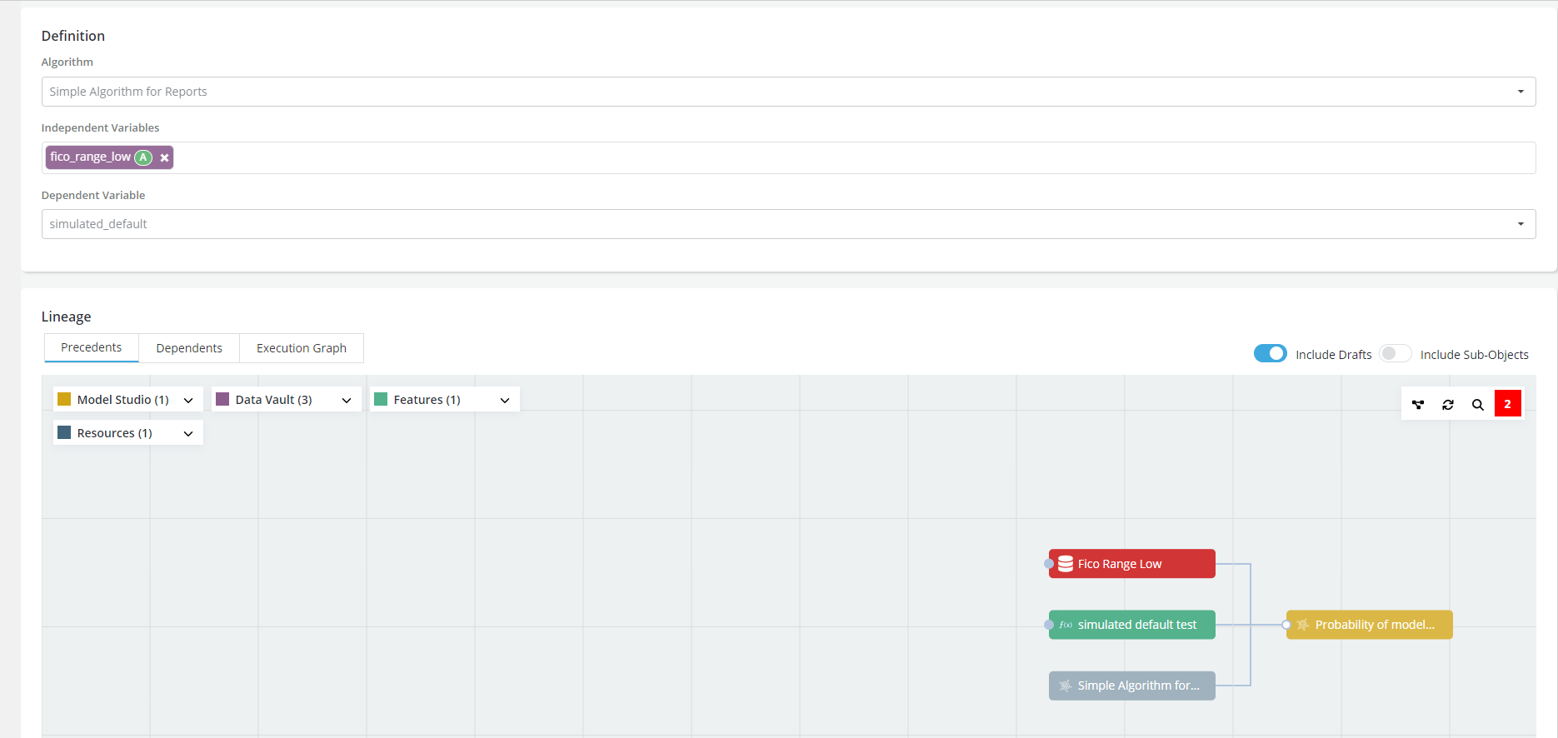Click the f(x) icon on simulated default test
Viewport: 1558px width, 738px height.
click(x=1066, y=625)
